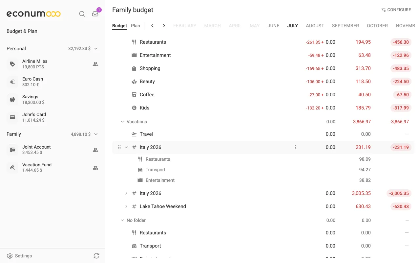
Task: Click the John's Card credit card icon
Action: tap(12, 117)
